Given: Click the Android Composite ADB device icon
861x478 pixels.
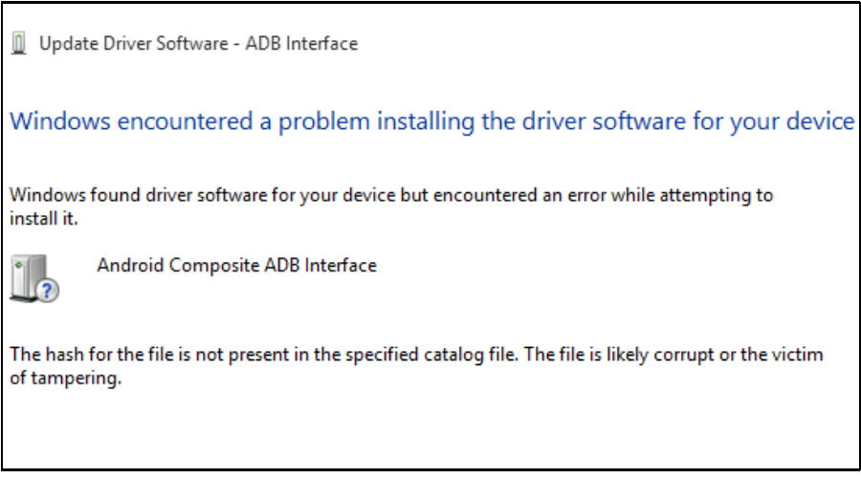Looking at the screenshot, I should pos(33,278).
